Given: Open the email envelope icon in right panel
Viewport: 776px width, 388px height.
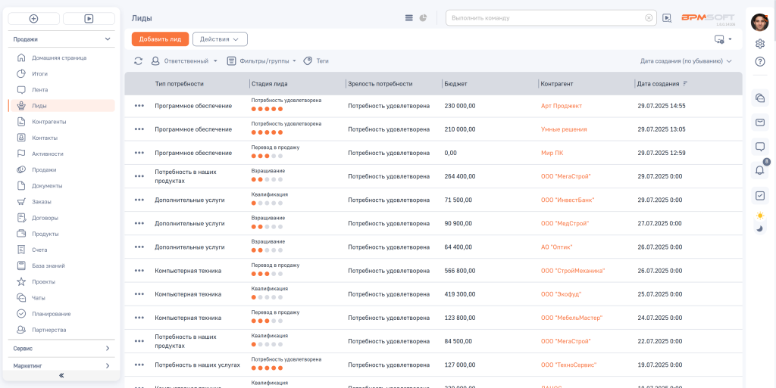Looking at the screenshot, I should 759,122.
